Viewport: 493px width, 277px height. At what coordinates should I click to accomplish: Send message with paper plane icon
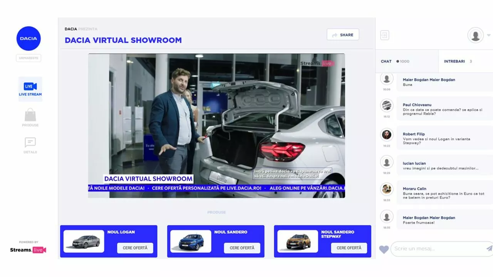pos(489,249)
